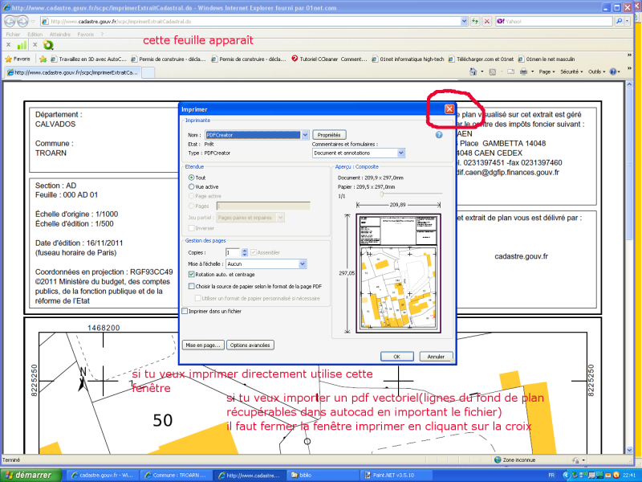Go forward with the browser Forward arrow
This screenshot has height=482, width=642.
23,21
